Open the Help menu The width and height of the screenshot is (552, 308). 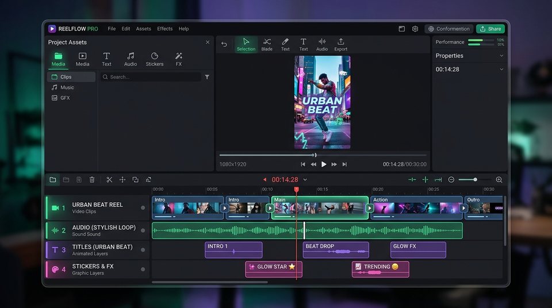click(183, 29)
